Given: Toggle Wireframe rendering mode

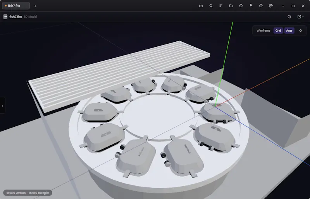Looking at the screenshot, I should [263, 31].
